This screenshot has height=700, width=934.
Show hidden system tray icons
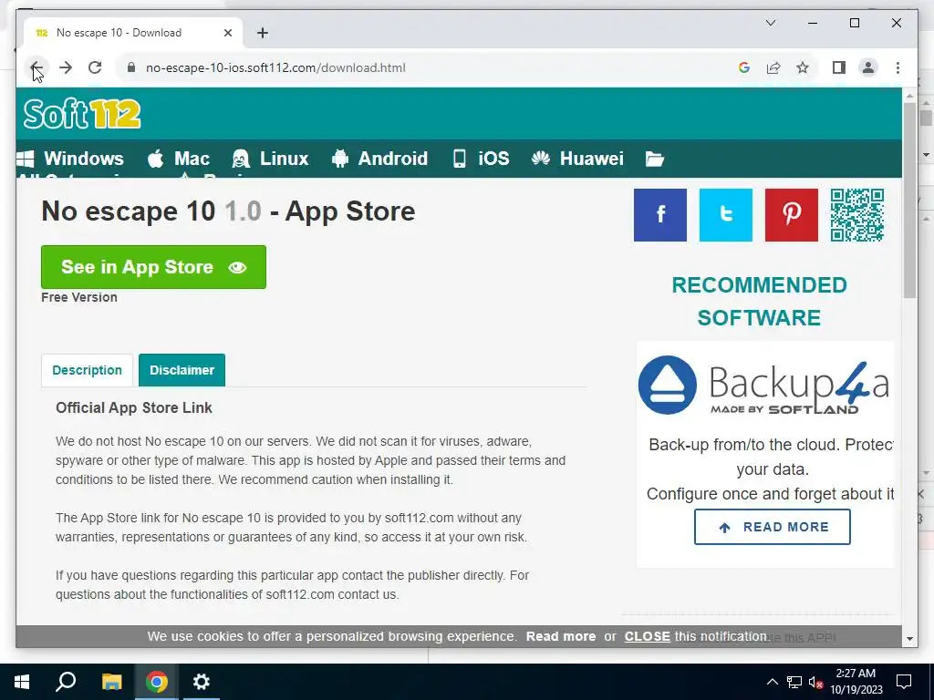(772, 682)
